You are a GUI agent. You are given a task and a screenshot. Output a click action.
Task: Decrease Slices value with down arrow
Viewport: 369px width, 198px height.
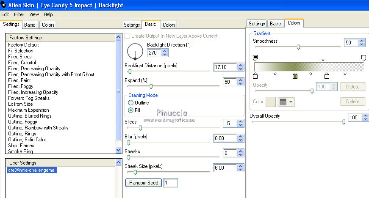pos(240,125)
